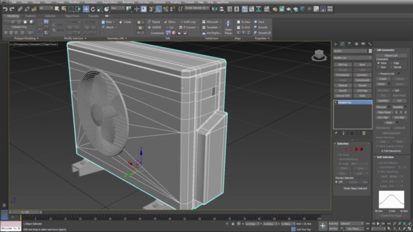Click the ViewCube in the viewport

tap(319, 55)
